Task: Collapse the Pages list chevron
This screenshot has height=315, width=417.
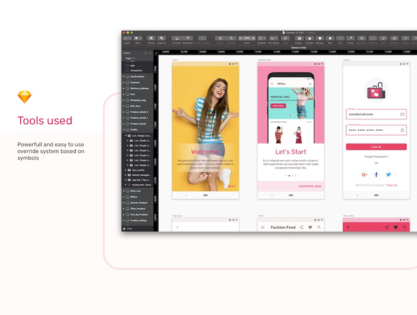Action: pos(150,53)
